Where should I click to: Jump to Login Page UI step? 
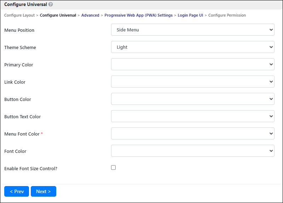tap(190, 15)
